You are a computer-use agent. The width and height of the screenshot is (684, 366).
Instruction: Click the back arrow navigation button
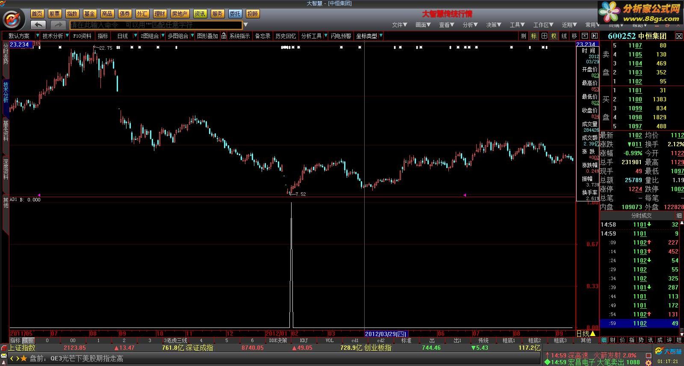pyautogui.click(x=38, y=25)
